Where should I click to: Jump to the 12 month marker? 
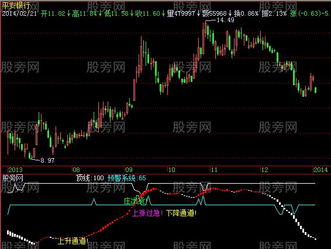point(264,170)
